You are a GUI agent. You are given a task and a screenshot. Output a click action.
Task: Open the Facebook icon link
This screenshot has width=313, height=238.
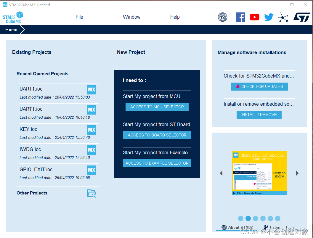[240, 17]
